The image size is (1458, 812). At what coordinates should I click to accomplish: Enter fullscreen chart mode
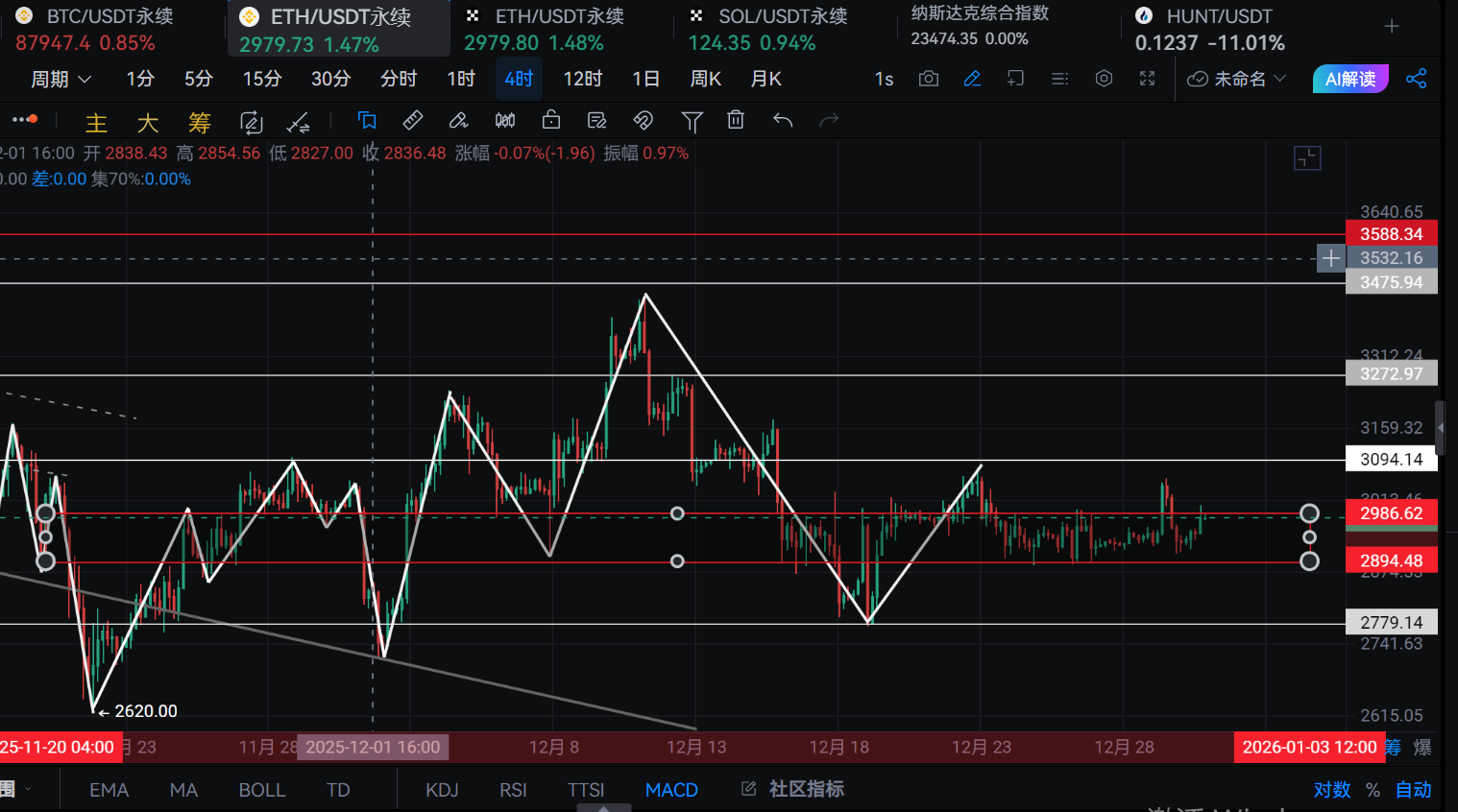coord(1147,79)
